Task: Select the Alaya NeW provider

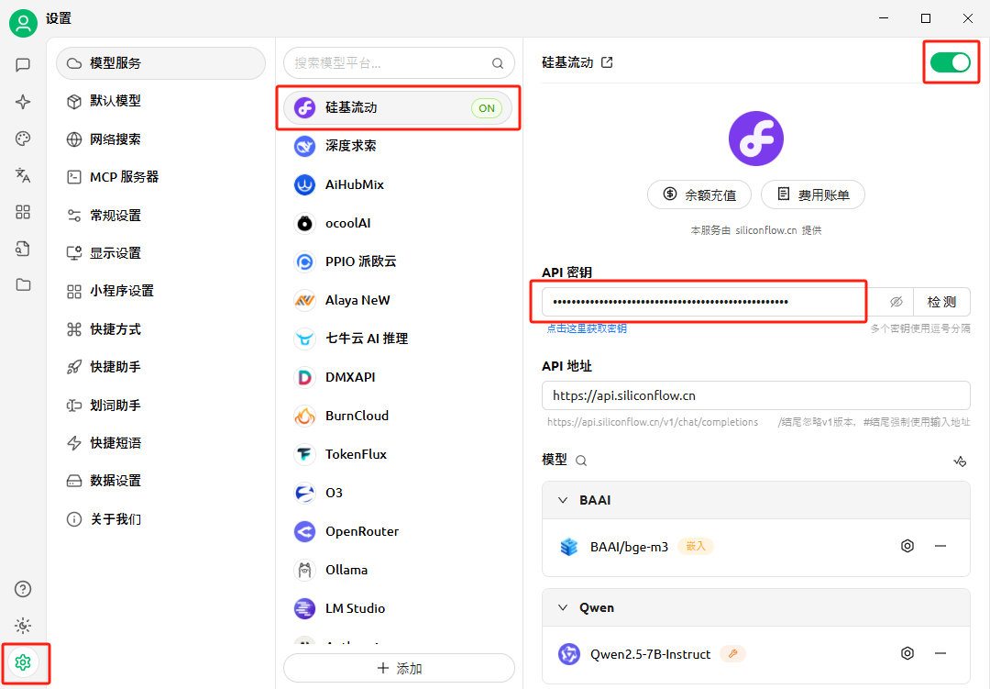Action: pyautogui.click(x=398, y=300)
